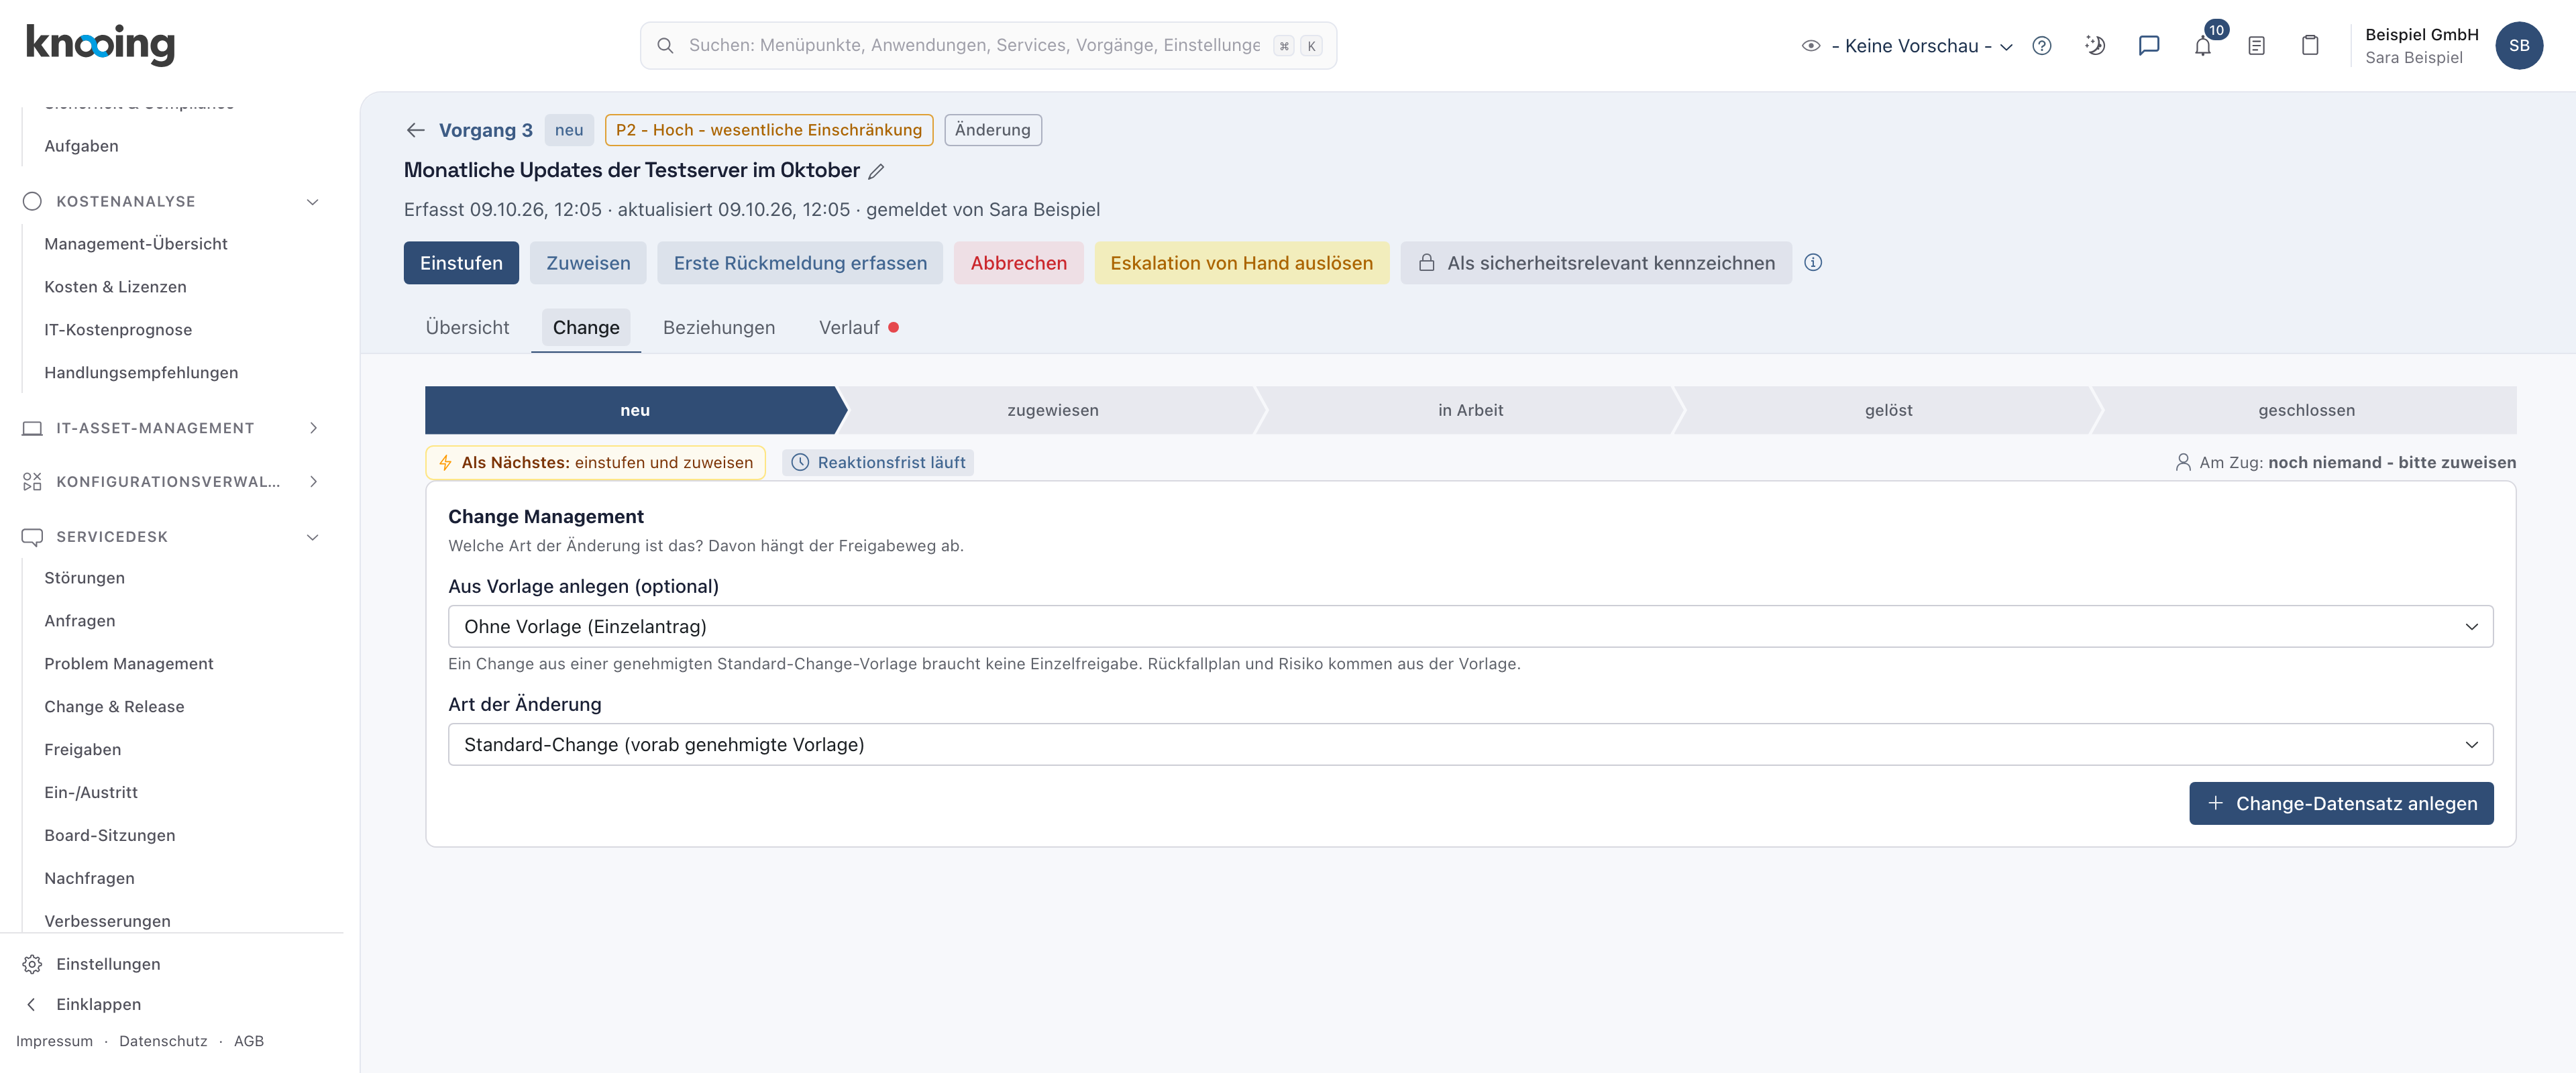Click the Kostenanalyse circle icon
This screenshot has width=2576, height=1073.
32,201
